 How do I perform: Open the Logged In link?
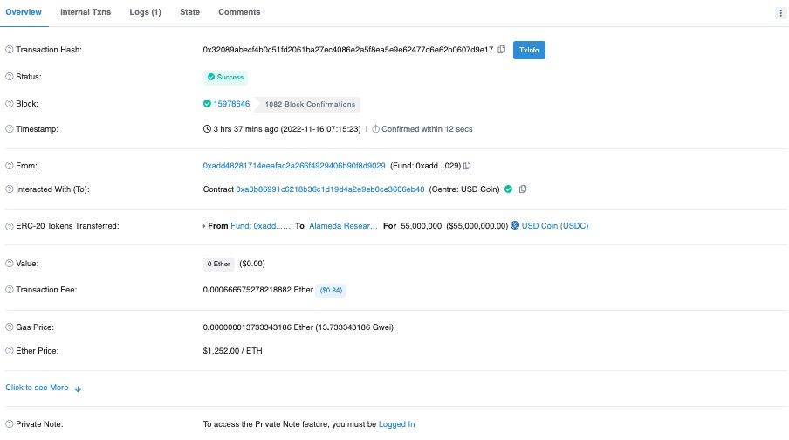397,424
